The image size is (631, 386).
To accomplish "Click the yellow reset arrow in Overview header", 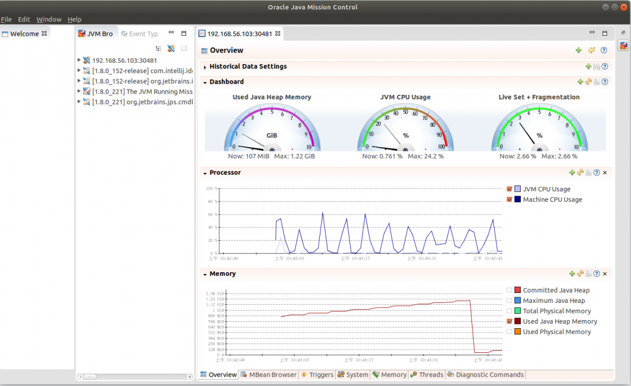I will tap(591, 50).
